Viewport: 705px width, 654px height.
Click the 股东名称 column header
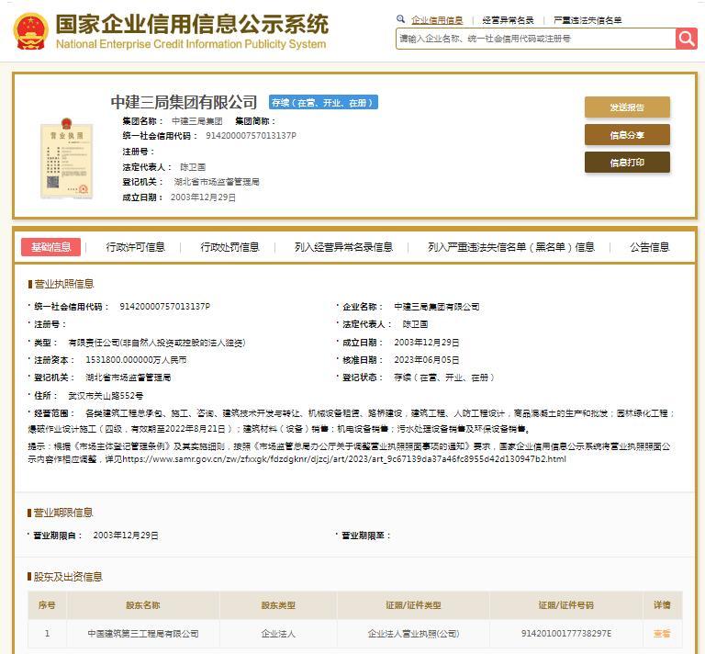point(143,605)
